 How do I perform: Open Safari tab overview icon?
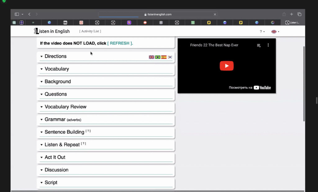299,14
